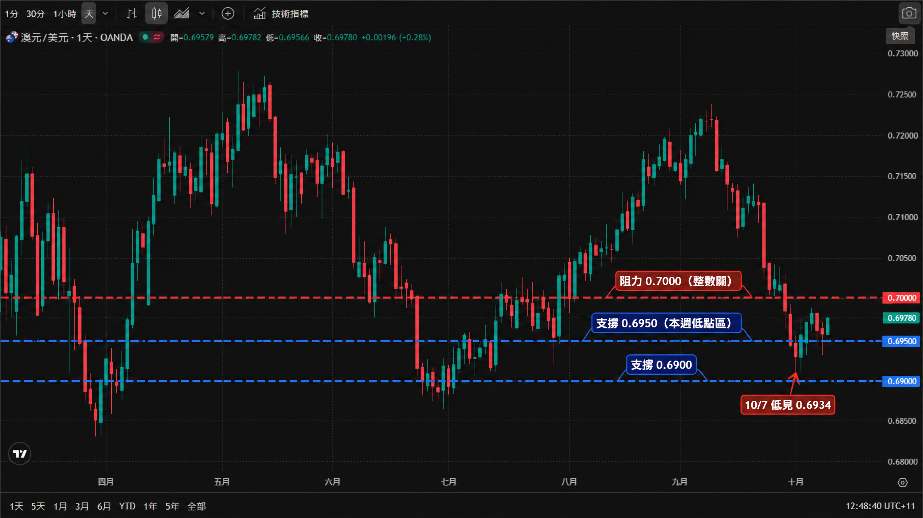
Task: Click the blue 0.69000 price label
Action: [901, 381]
